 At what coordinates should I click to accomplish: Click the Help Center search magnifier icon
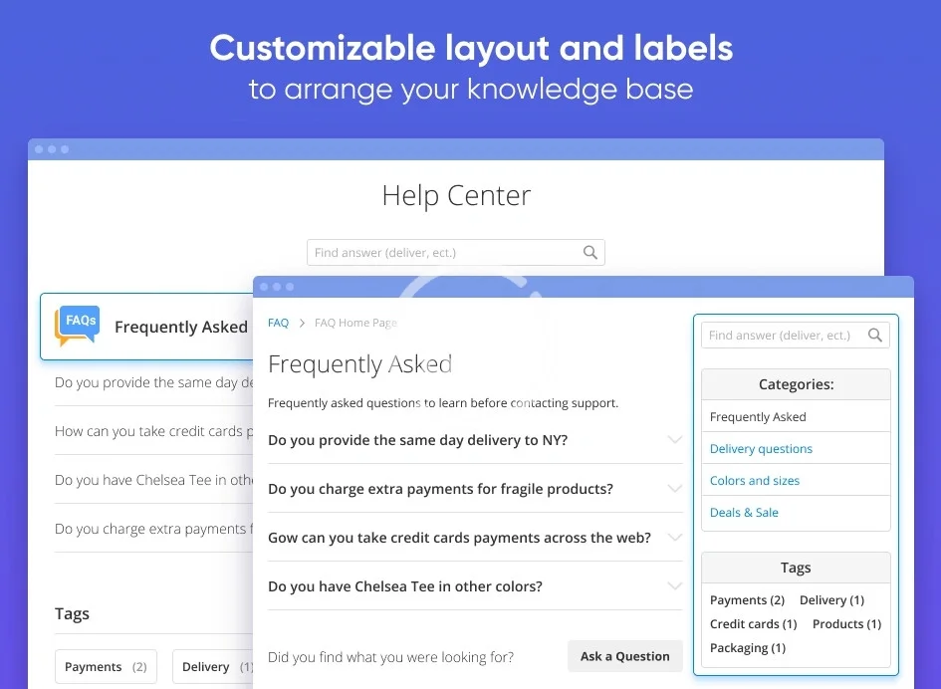[x=590, y=253]
